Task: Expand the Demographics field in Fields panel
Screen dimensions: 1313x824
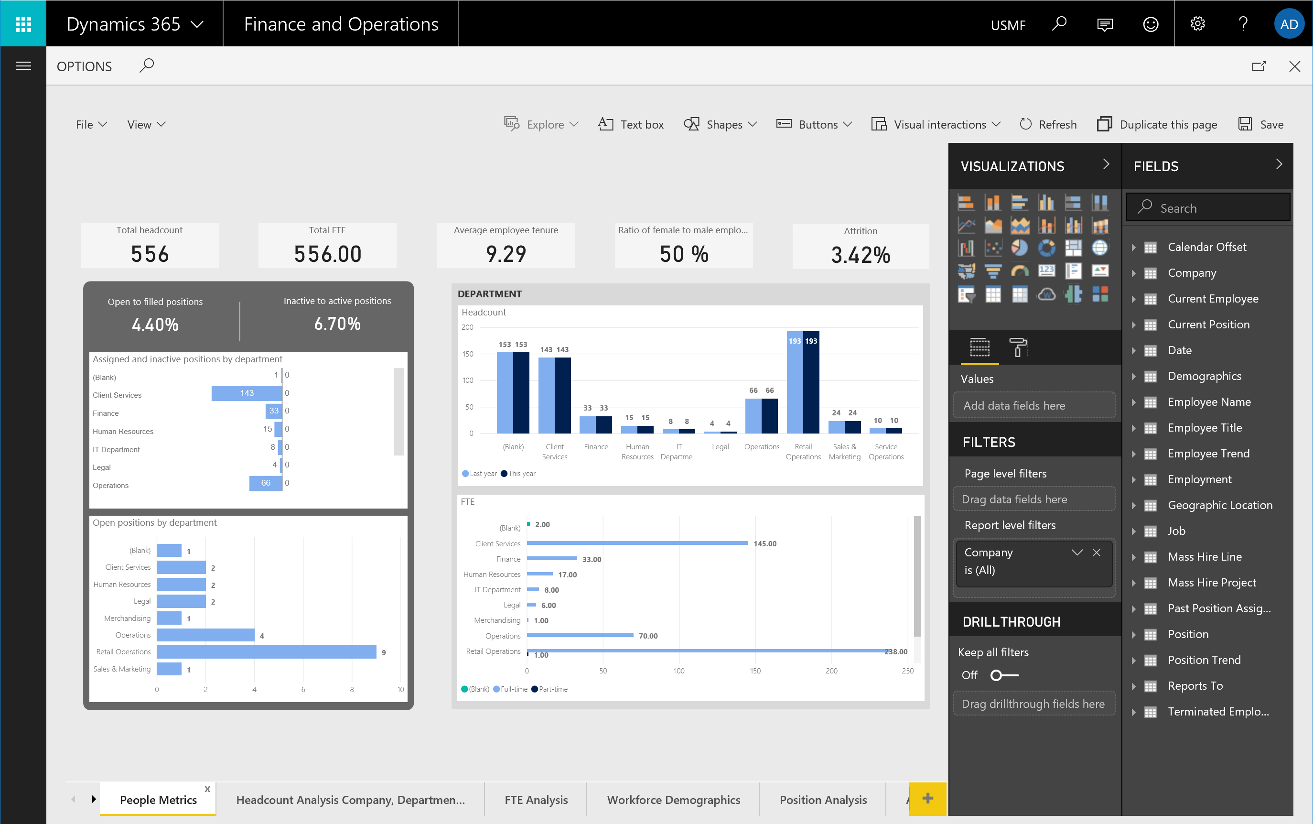Action: tap(1135, 376)
